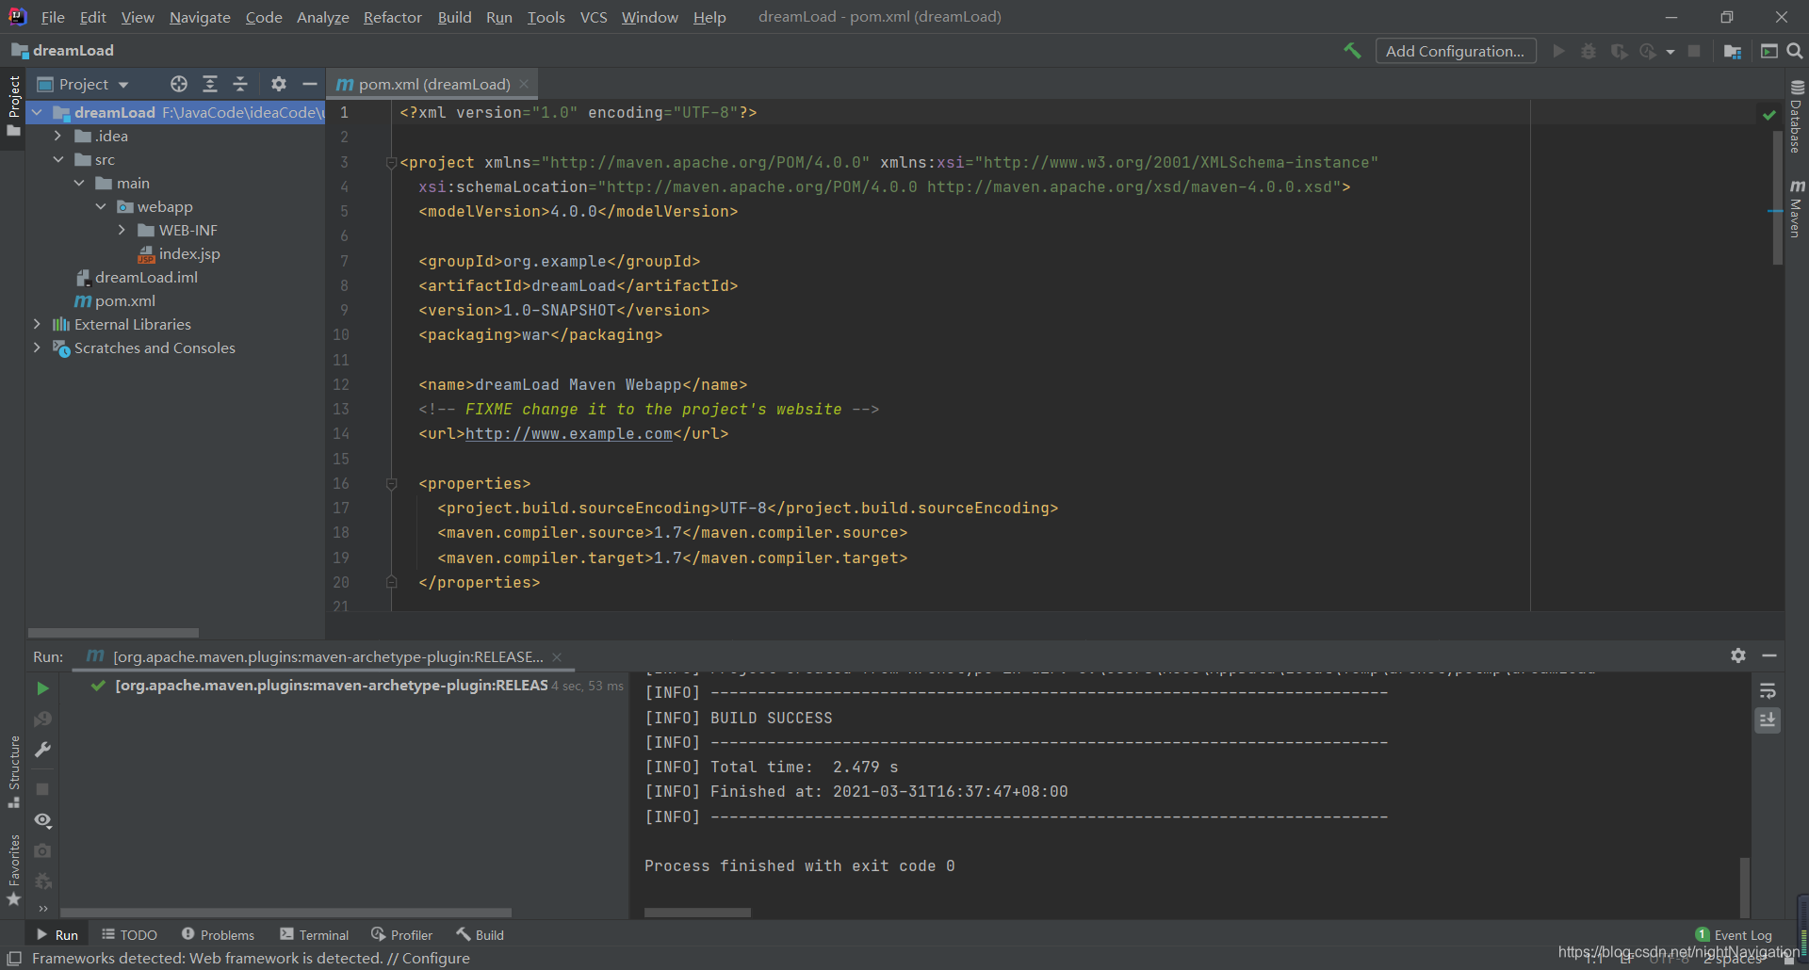Click the console horizontal scrollbar thumb

point(697,913)
